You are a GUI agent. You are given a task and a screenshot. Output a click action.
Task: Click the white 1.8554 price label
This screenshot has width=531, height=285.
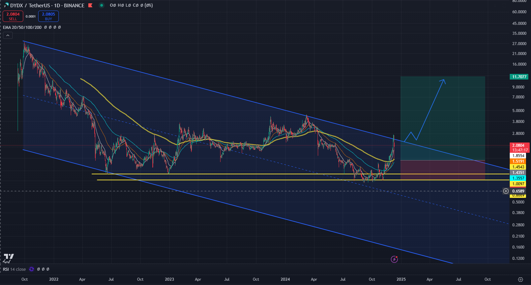point(518,155)
